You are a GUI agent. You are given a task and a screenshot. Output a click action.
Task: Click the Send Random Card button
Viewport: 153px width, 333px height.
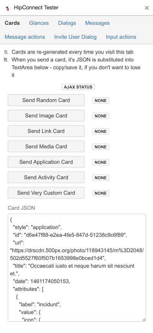46,100
